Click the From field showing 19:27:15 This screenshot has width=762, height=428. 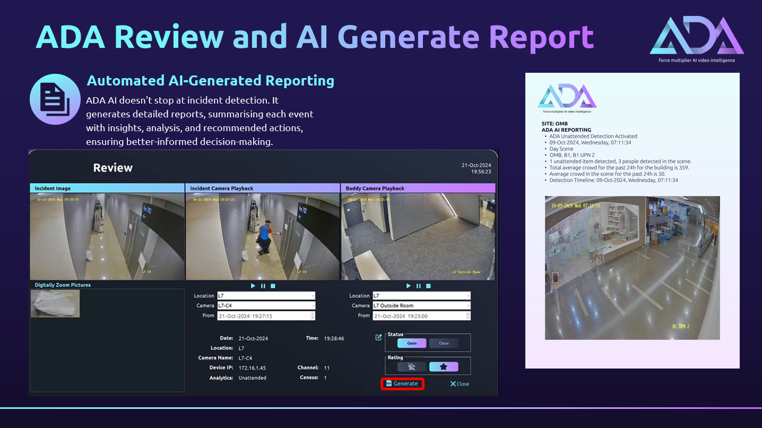point(266,315)
